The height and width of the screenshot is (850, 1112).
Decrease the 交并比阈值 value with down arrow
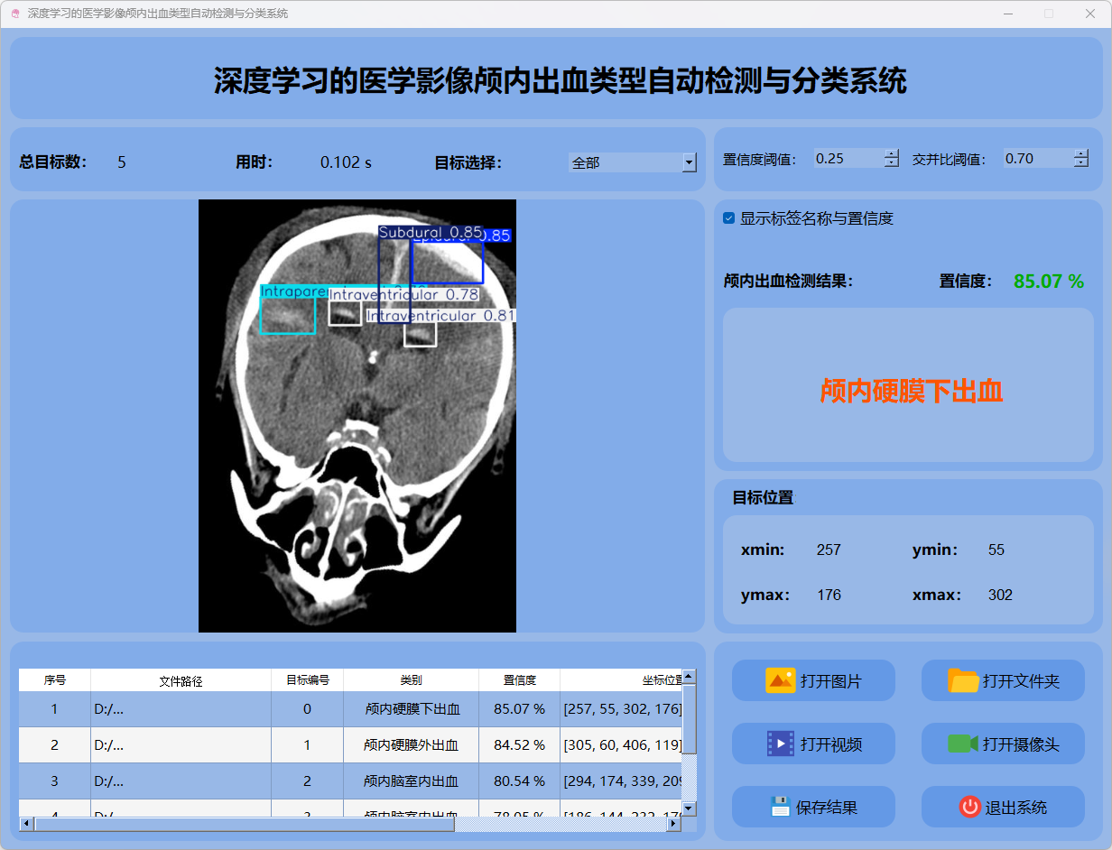[1081, 163]
